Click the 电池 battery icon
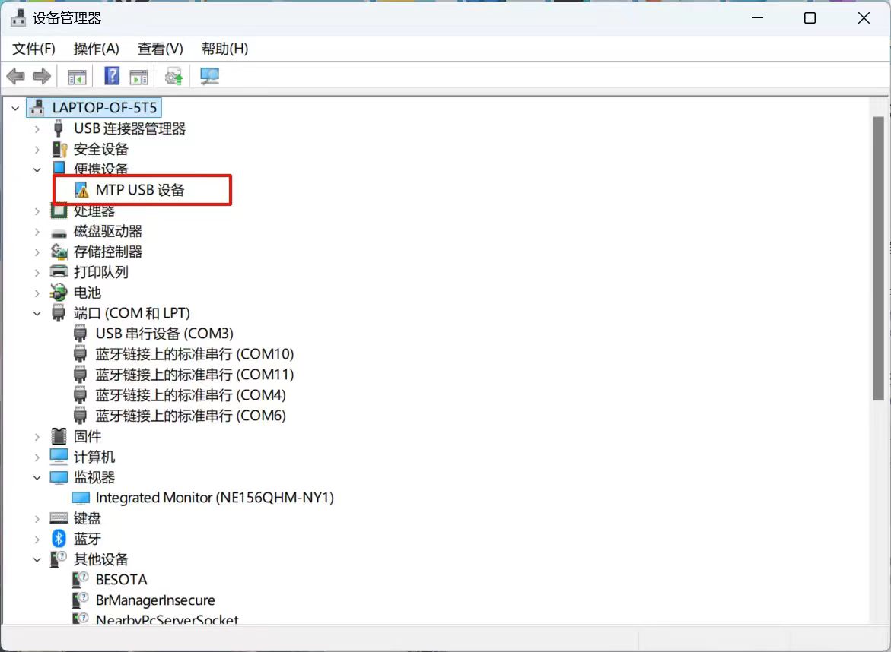Image resolution: width=891 pixels, height=652 pixels. [x=59, y=293]
